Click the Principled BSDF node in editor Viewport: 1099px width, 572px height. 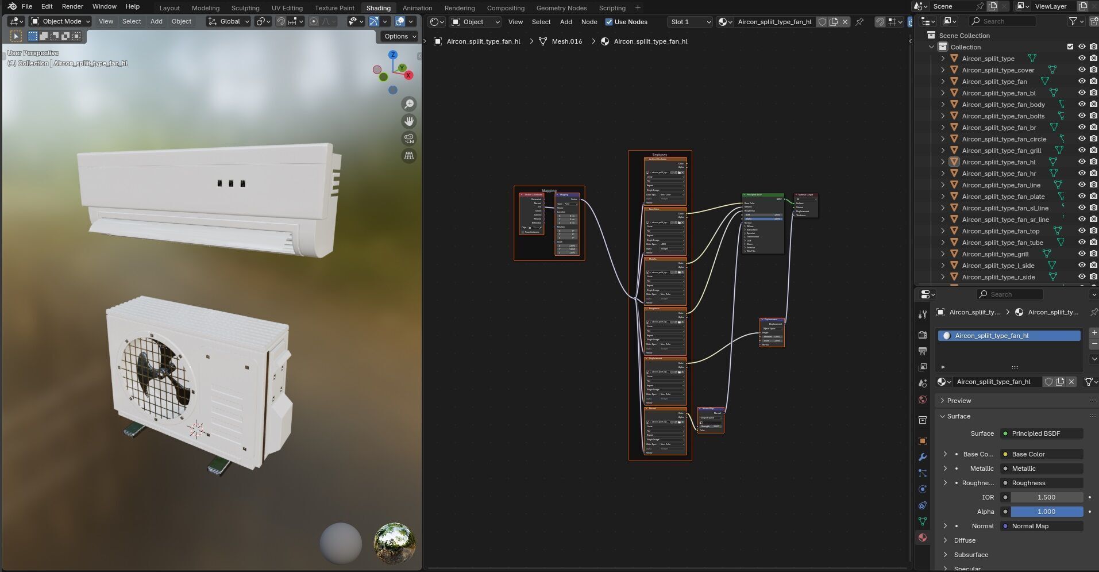[x=763, y=223]
